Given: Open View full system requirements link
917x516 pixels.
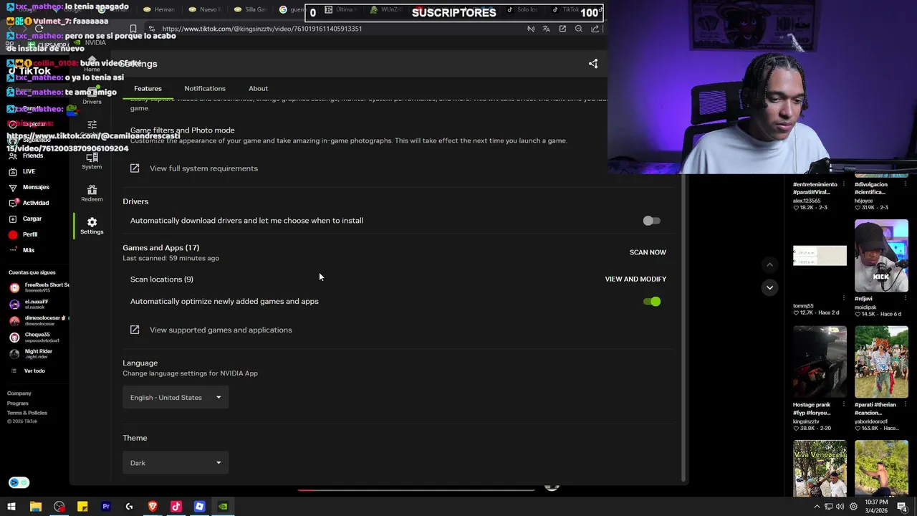Looking at the screenshot, I should 203,168.
